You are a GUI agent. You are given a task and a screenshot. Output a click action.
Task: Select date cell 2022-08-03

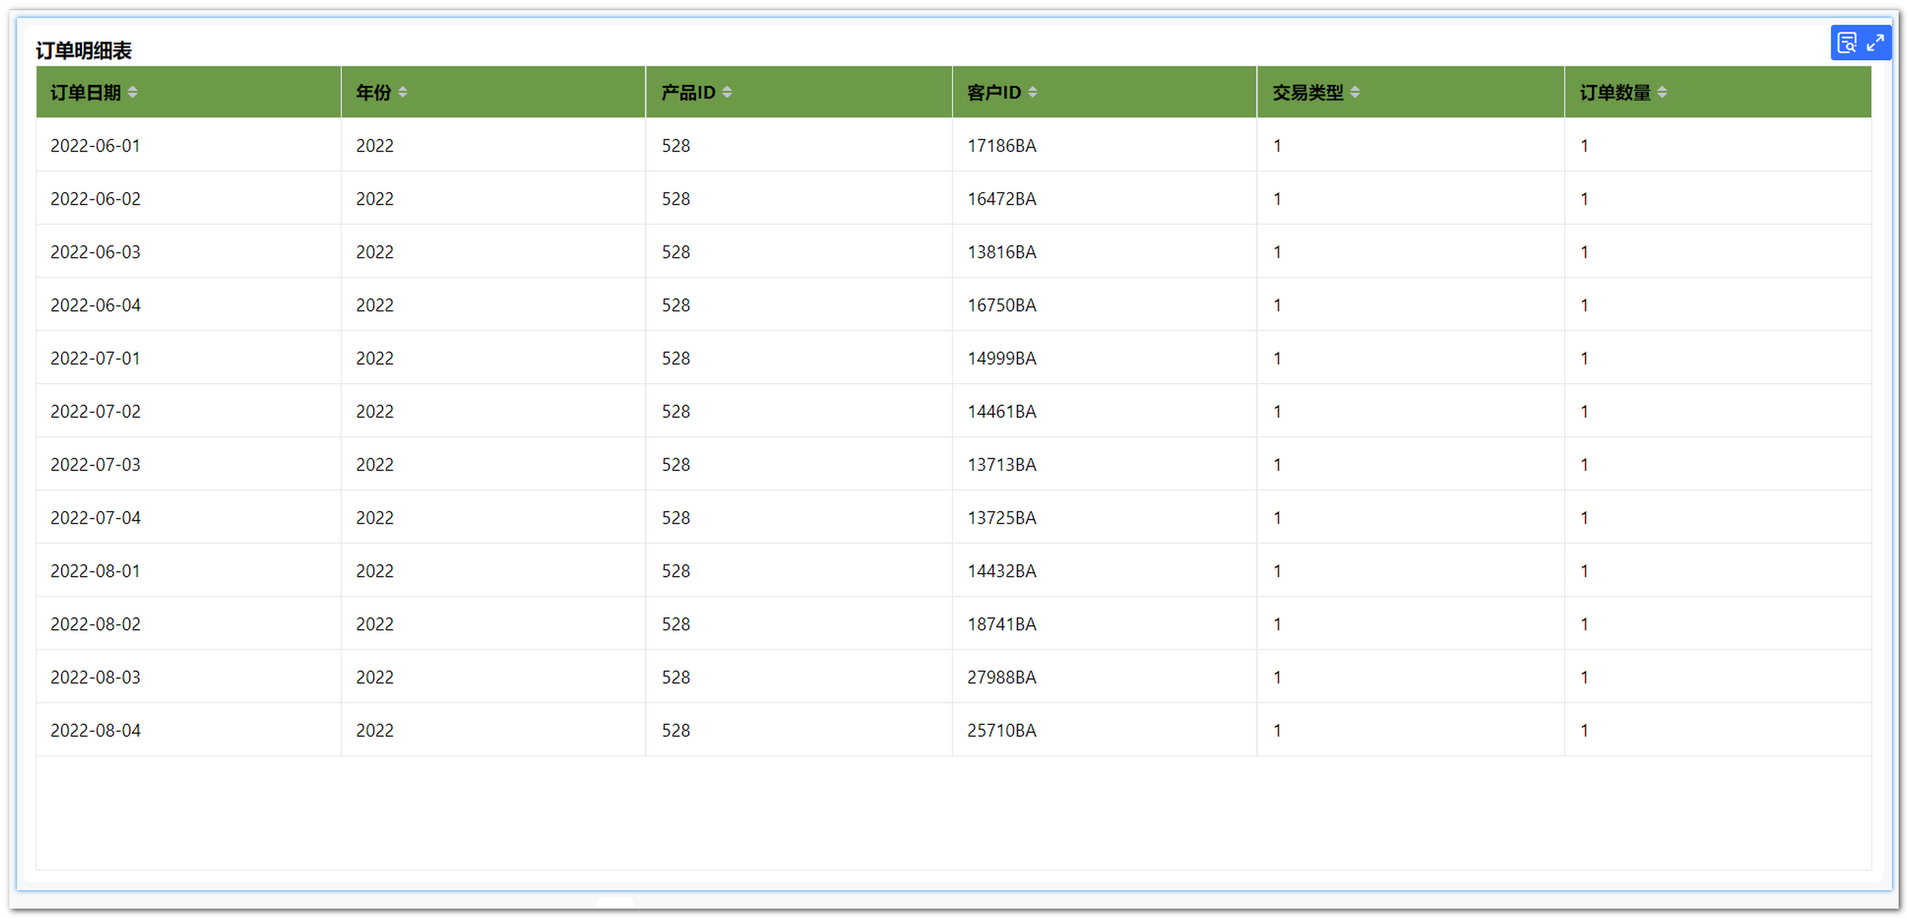[x=95, y=678]
